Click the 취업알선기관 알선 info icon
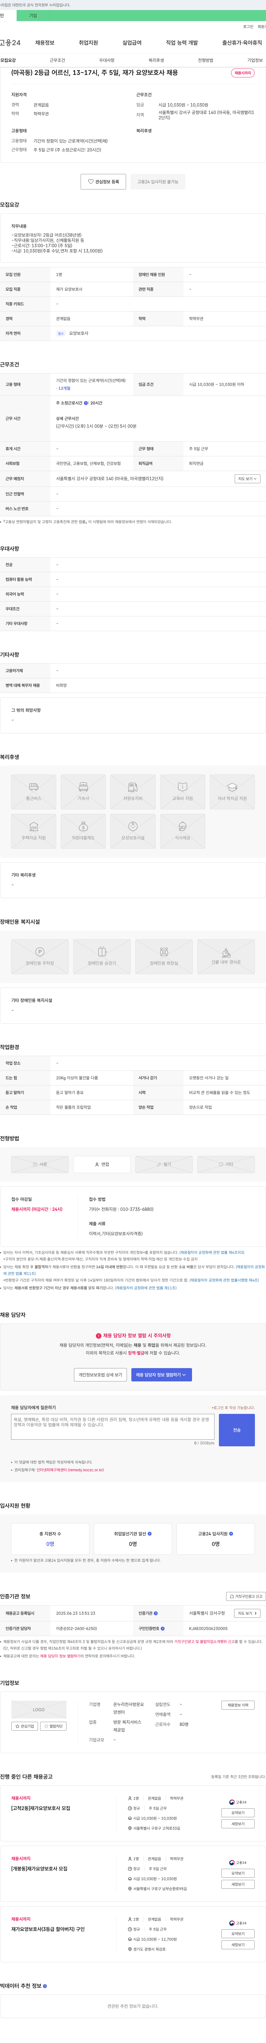 point(150,1533)
